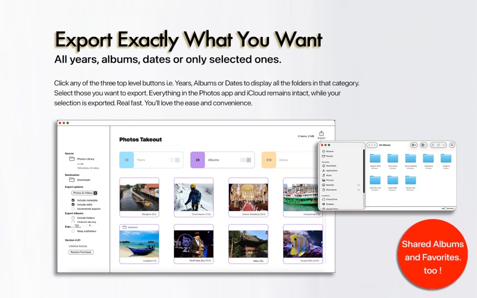Switch Albums to list view icon
Screen dimensions: 477x298
pyautogui.click(x=243, y=160)
